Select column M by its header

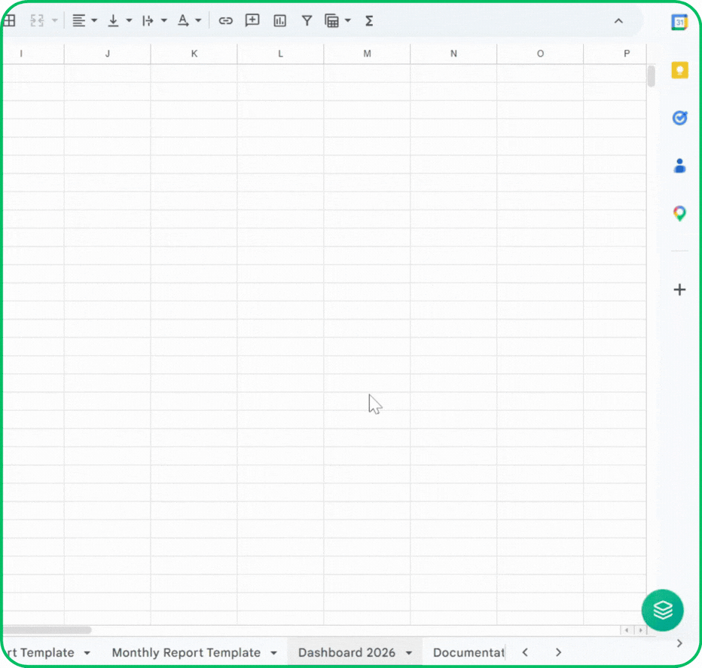pos(367,54)
